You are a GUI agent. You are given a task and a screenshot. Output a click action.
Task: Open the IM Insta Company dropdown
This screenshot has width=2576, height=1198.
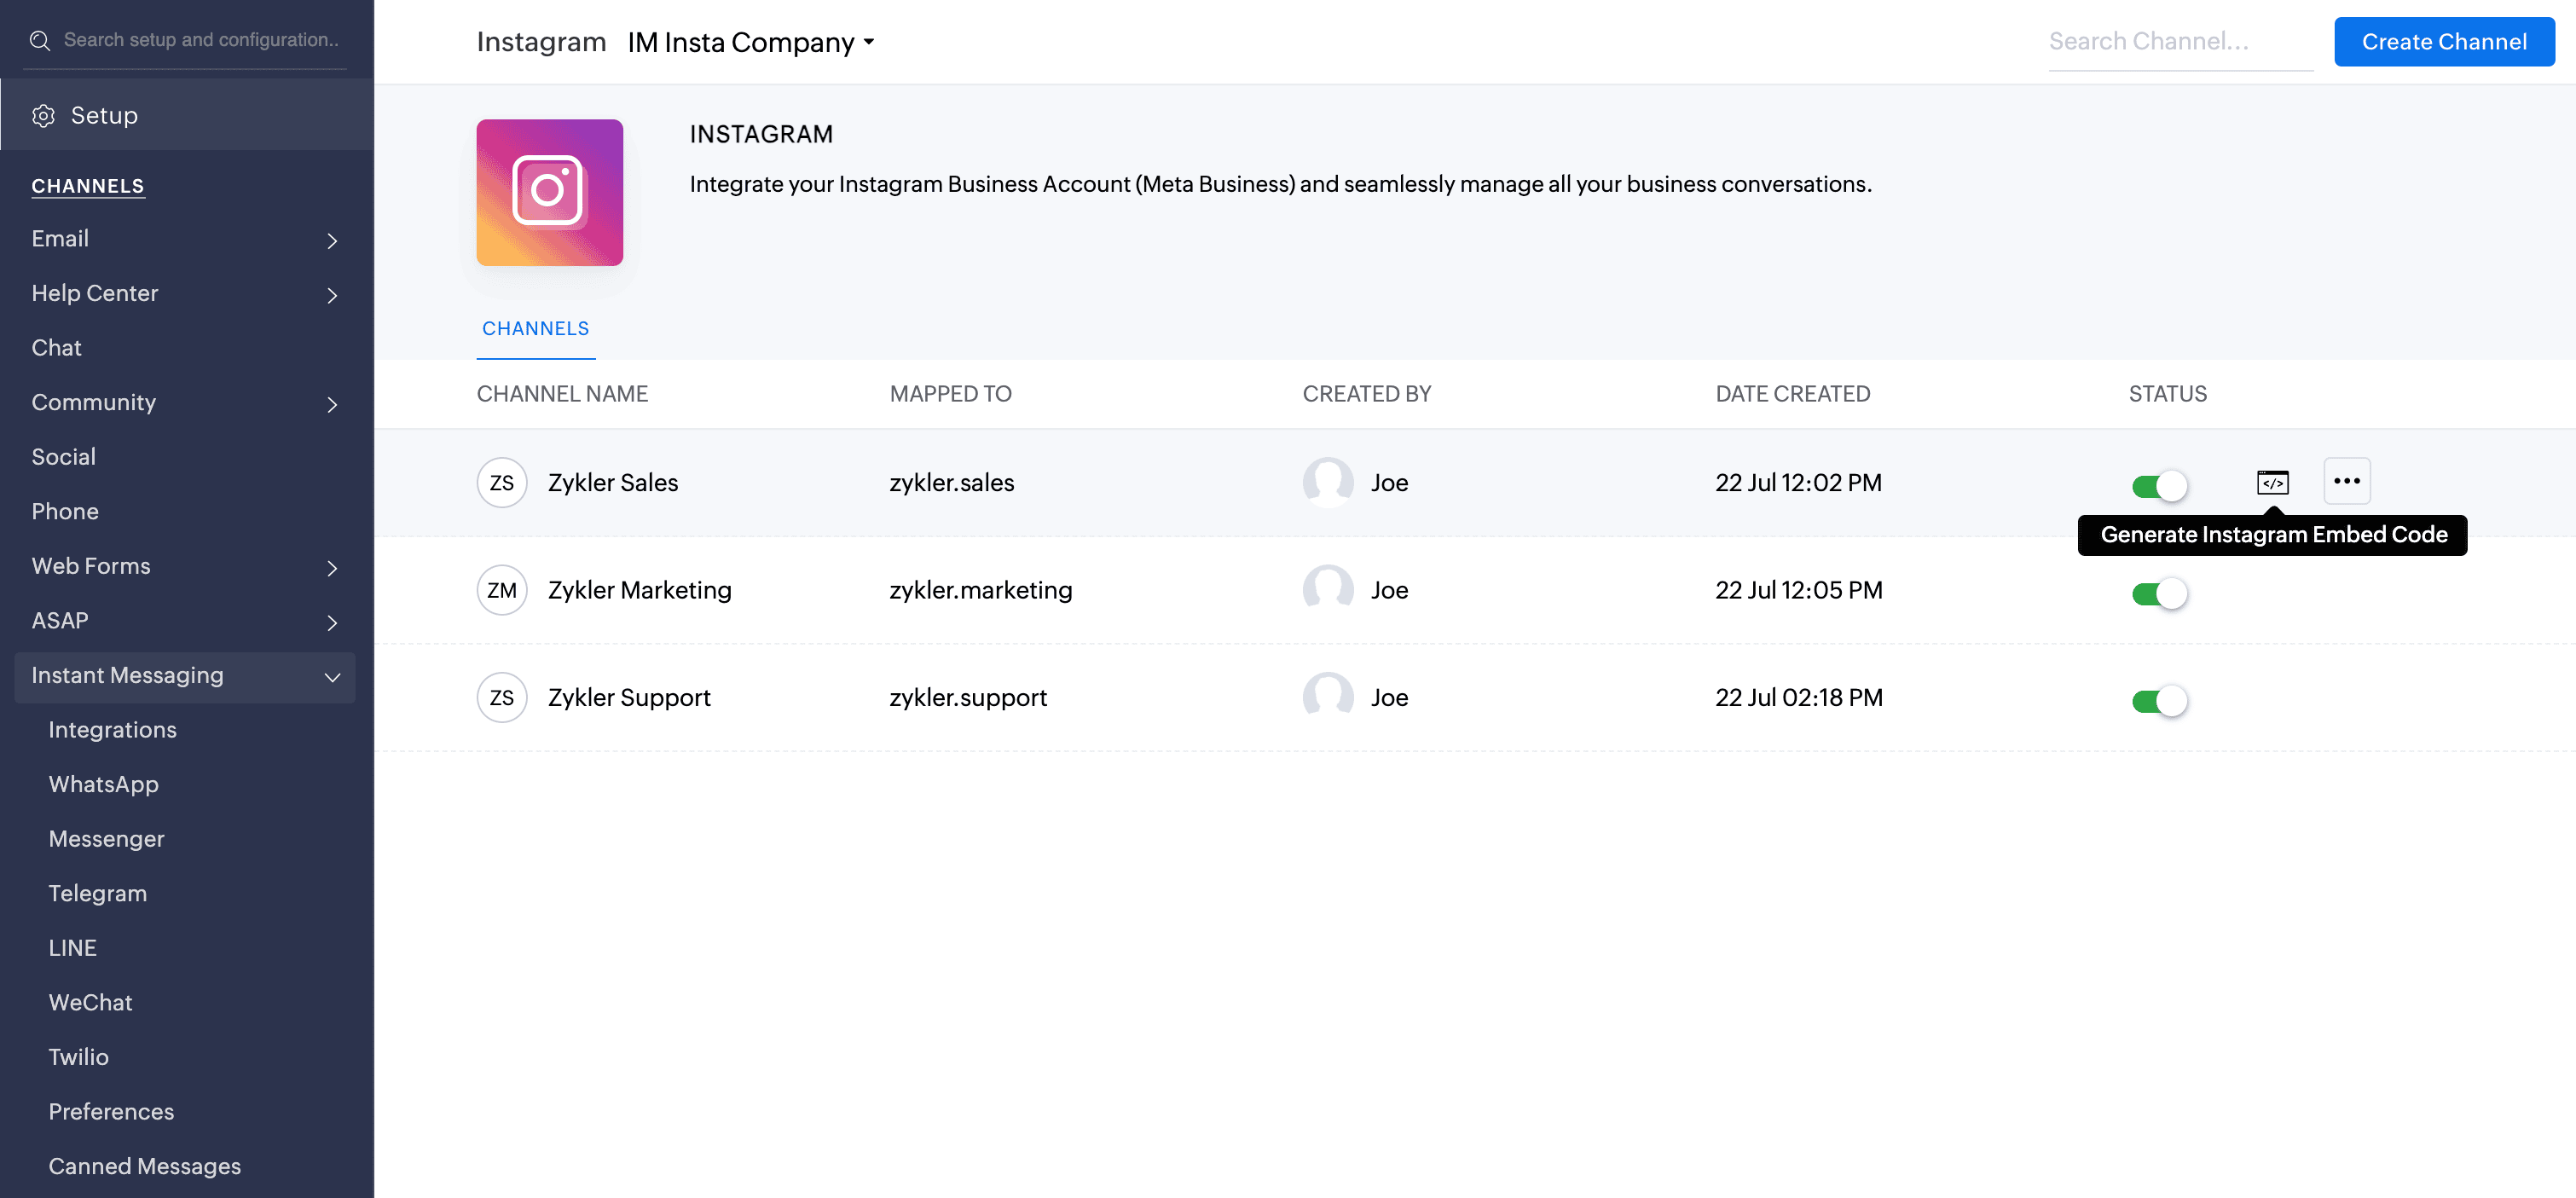pyautogui.click(x=751, y=42)
